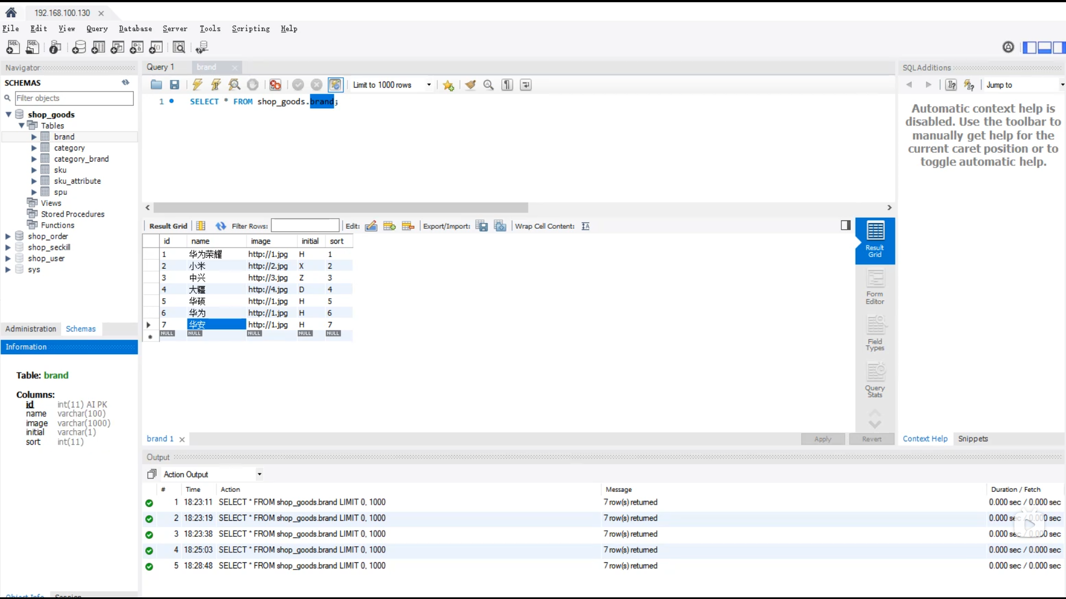1066x599 pixels.
Task: Open the Context Help tab
Action: pyautogui.click(x=925, y=439)
